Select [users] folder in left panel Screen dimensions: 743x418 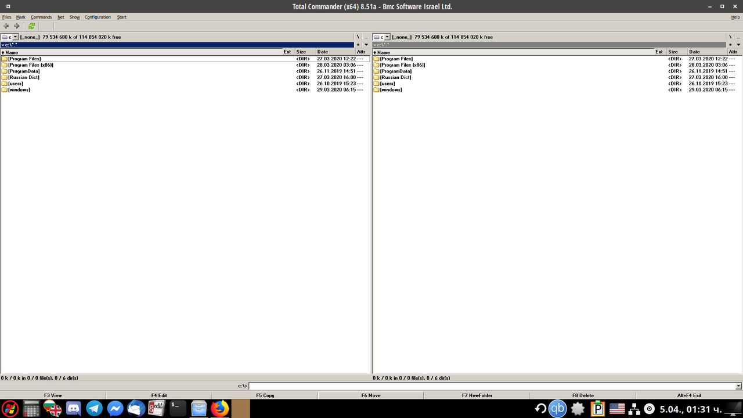coord(185,84)
